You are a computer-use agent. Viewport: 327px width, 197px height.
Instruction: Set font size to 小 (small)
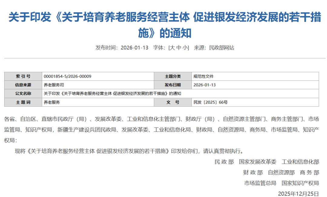tap(185, 48)
